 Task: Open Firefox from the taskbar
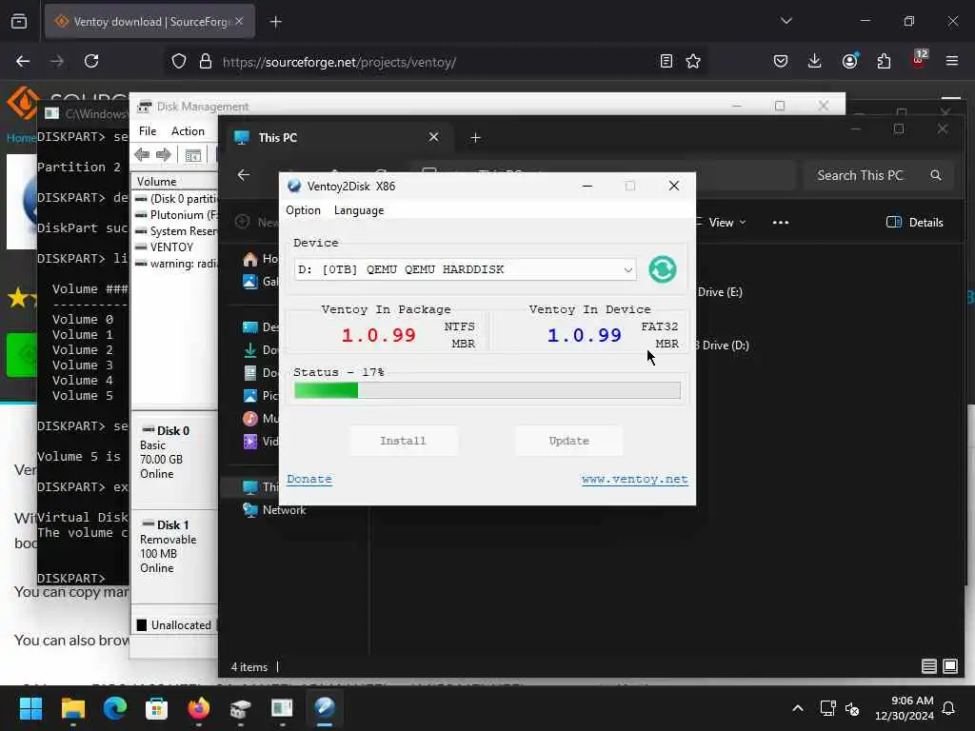click(198, 707)
